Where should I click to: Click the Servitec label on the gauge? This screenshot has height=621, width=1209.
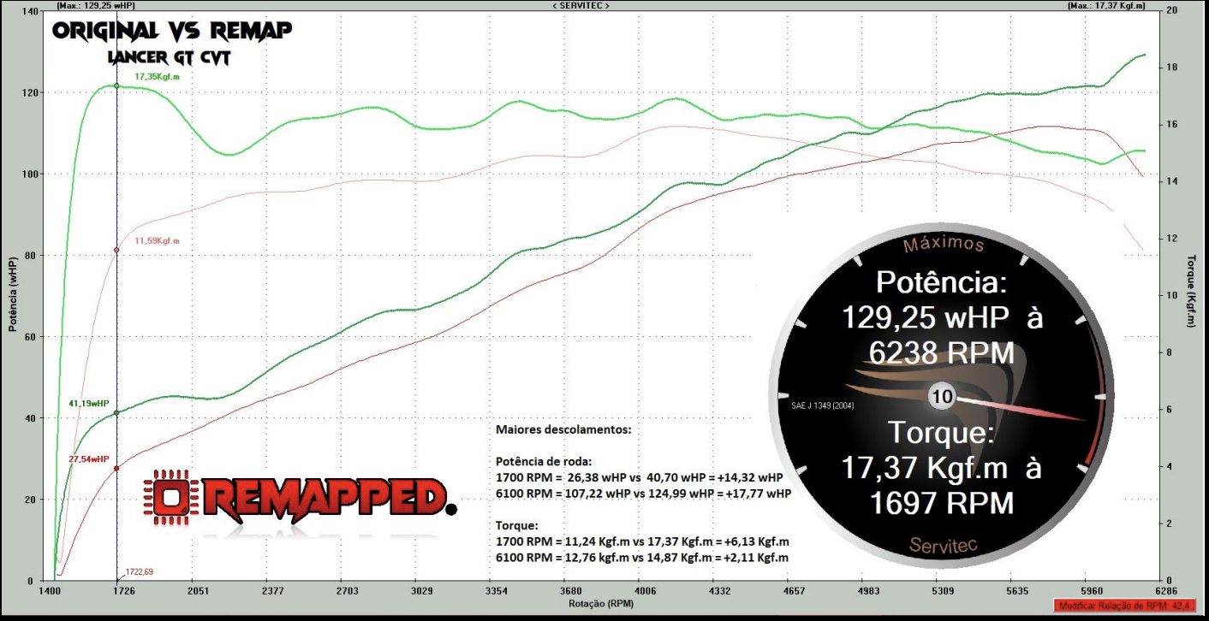[x=943, y=545]
